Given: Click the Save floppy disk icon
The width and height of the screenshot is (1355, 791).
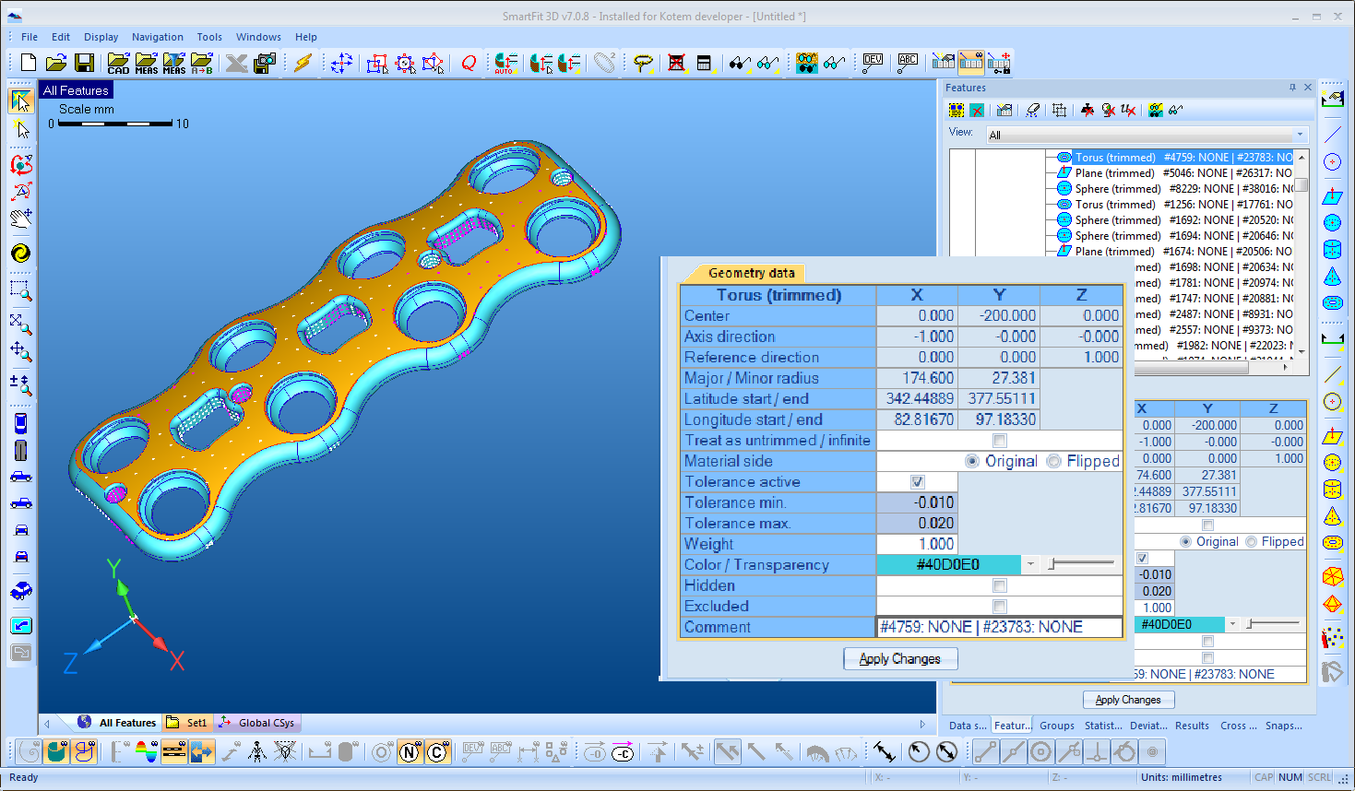Looking at the screenshot, I should [x=84, y=63].
